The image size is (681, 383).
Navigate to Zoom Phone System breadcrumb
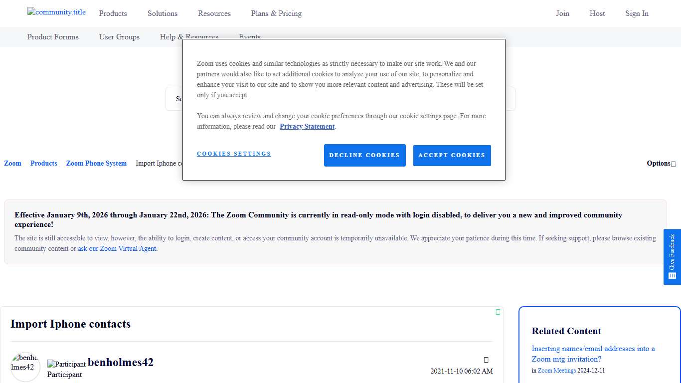[96, 164]
